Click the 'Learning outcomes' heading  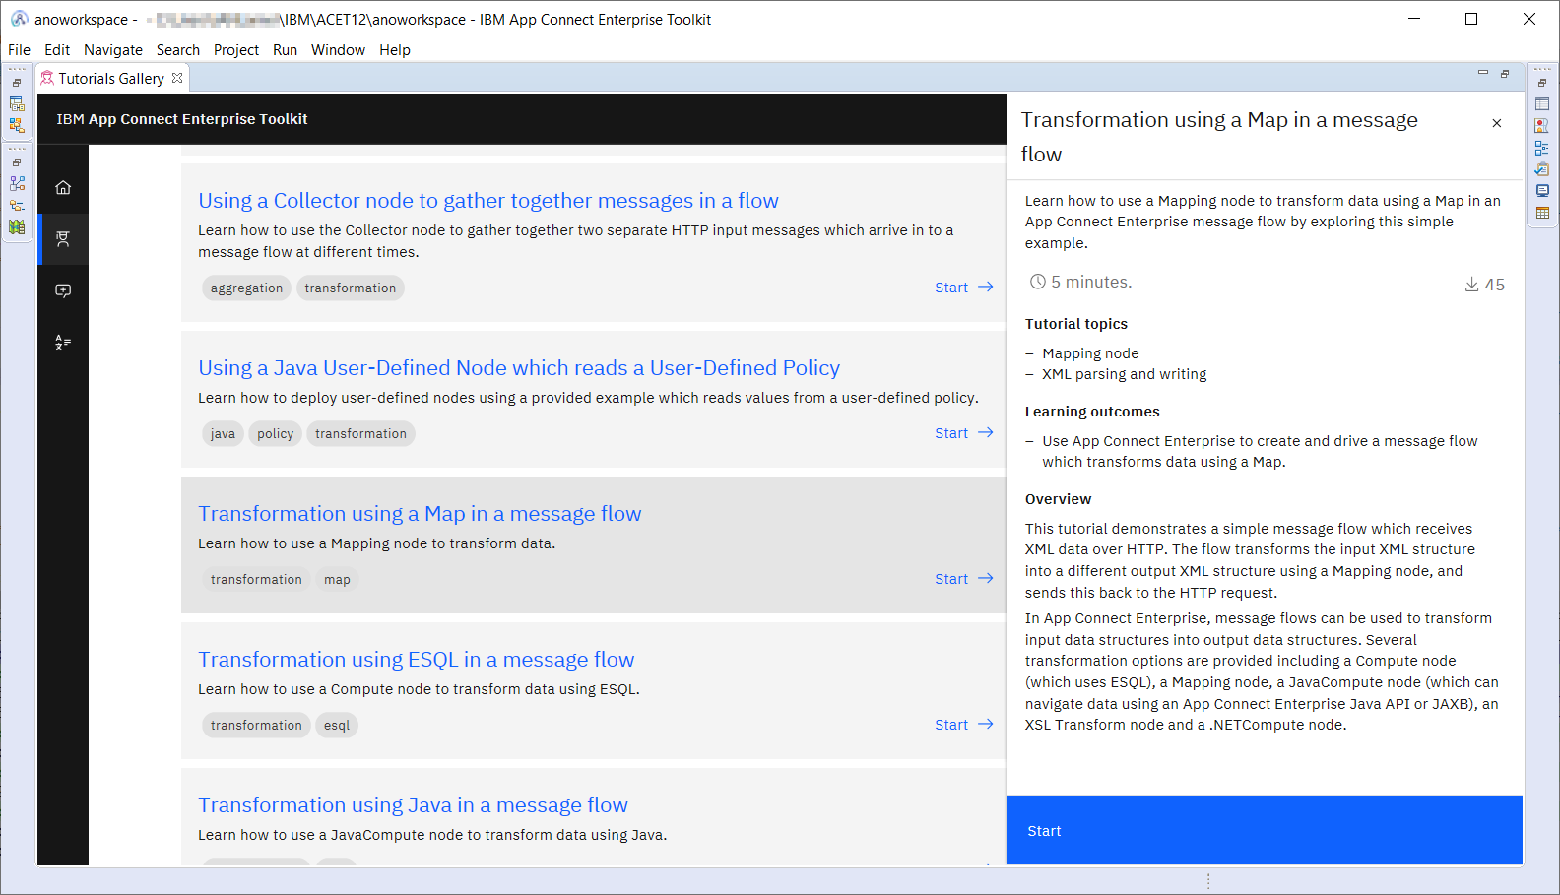pos(1092,412)
